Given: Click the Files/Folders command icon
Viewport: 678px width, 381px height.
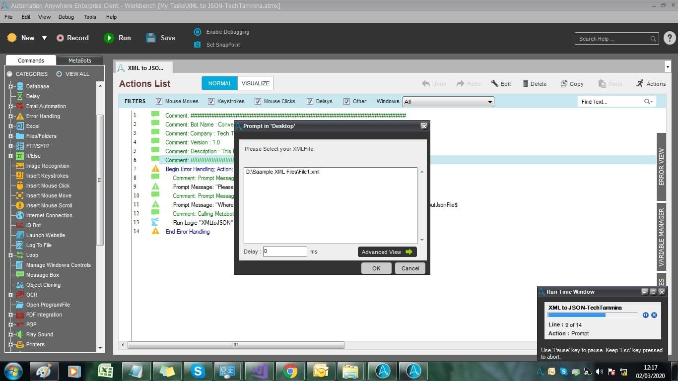Looking at the screenshot, I should coord(20,136).
